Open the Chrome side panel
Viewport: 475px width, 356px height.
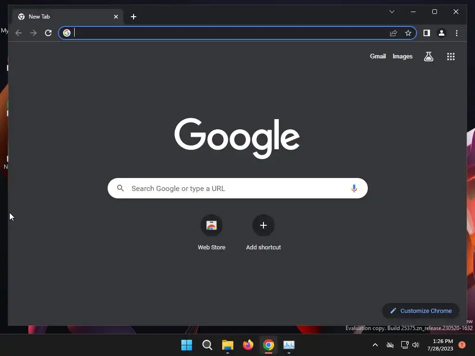coord(427,33)
